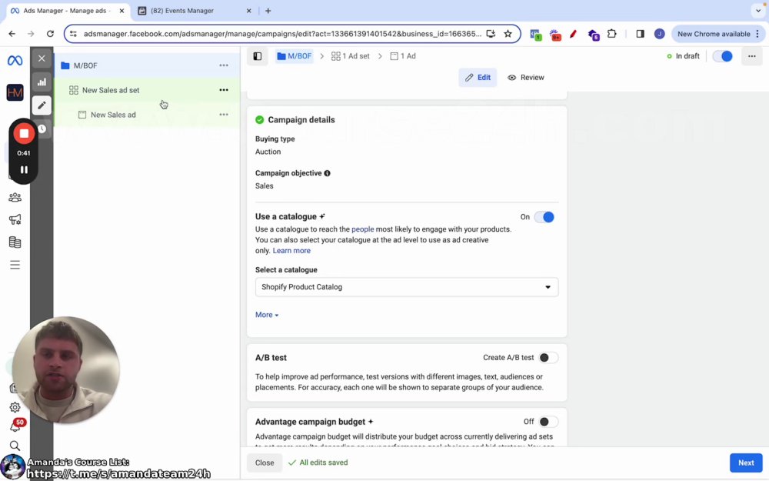The height and width of the screenshot is (481, 769).
Task: Open the All tools hamburger menu
Action: point(15,265)
